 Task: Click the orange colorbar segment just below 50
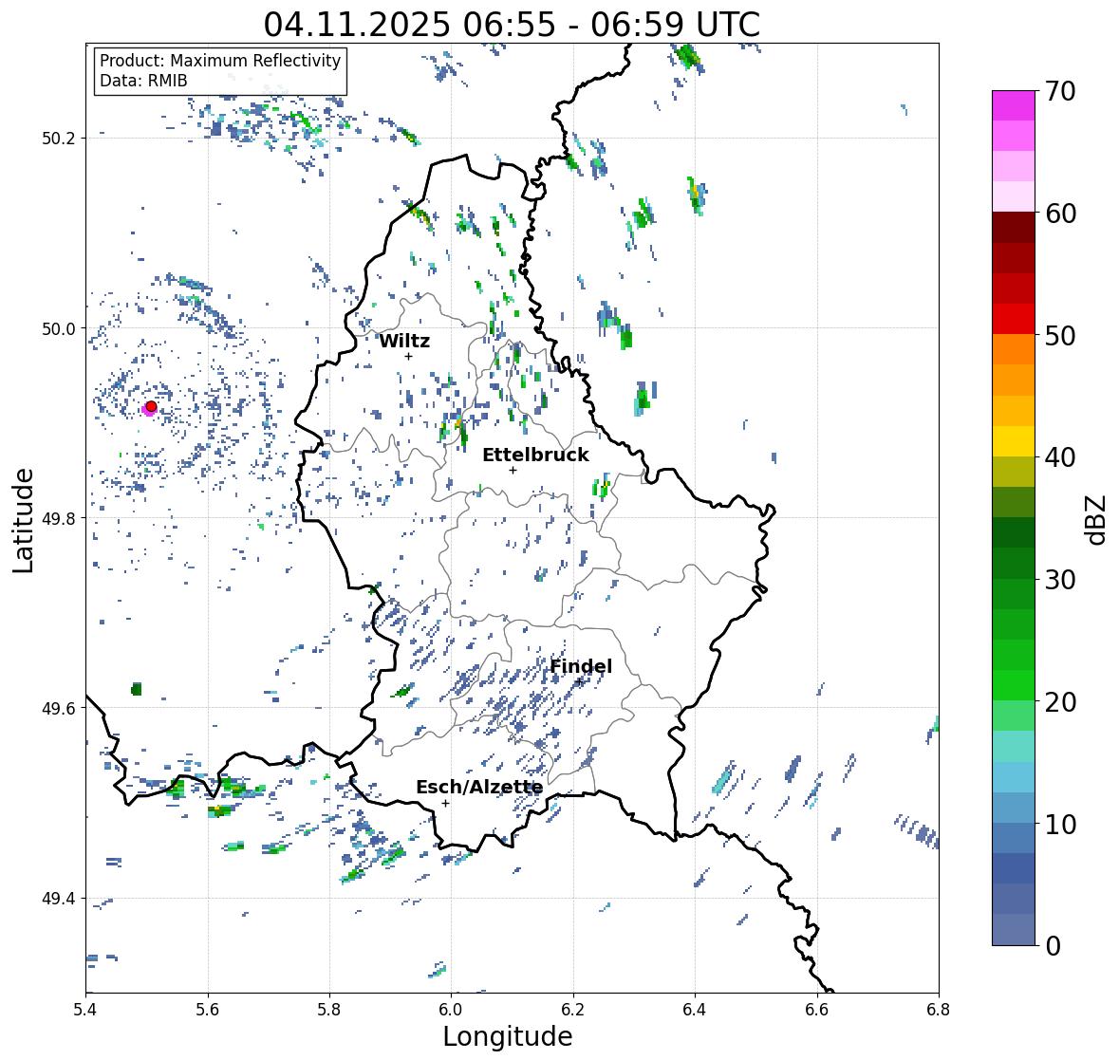point(1014,349)
